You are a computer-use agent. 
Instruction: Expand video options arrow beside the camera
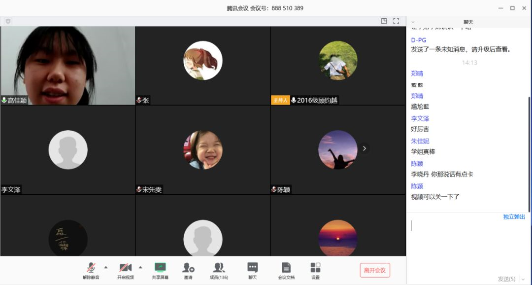coord(140,267)
